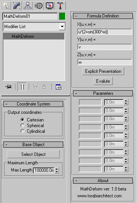Switch to the Modify panel tab
Viewport: 137px width, 203px height.
click(x=17, y=6)
